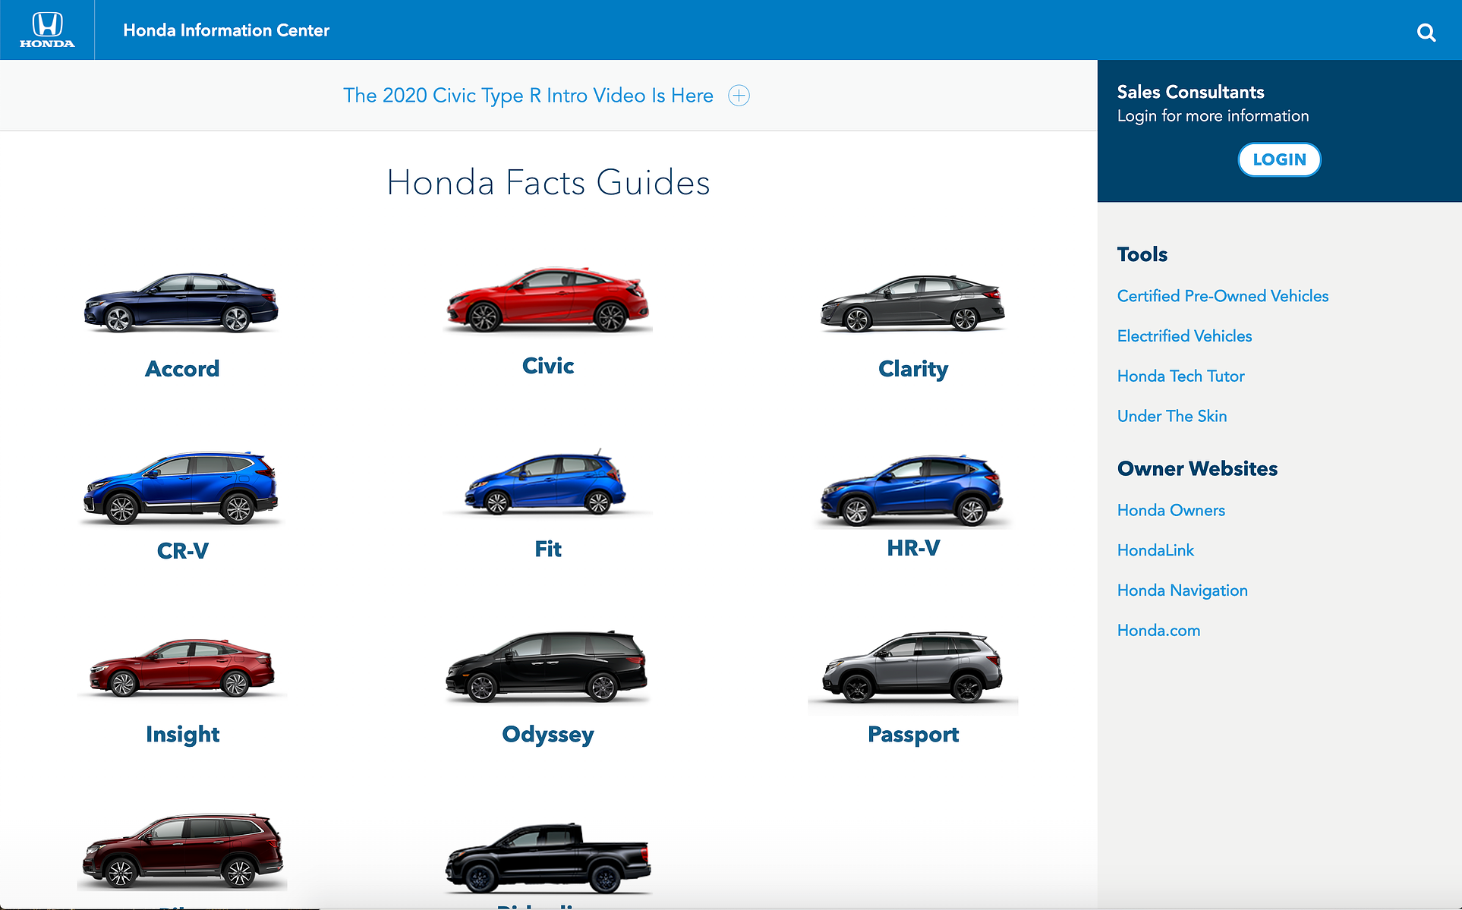
Task: Open the Clarity facts guide label
Action: click(913, 369)
